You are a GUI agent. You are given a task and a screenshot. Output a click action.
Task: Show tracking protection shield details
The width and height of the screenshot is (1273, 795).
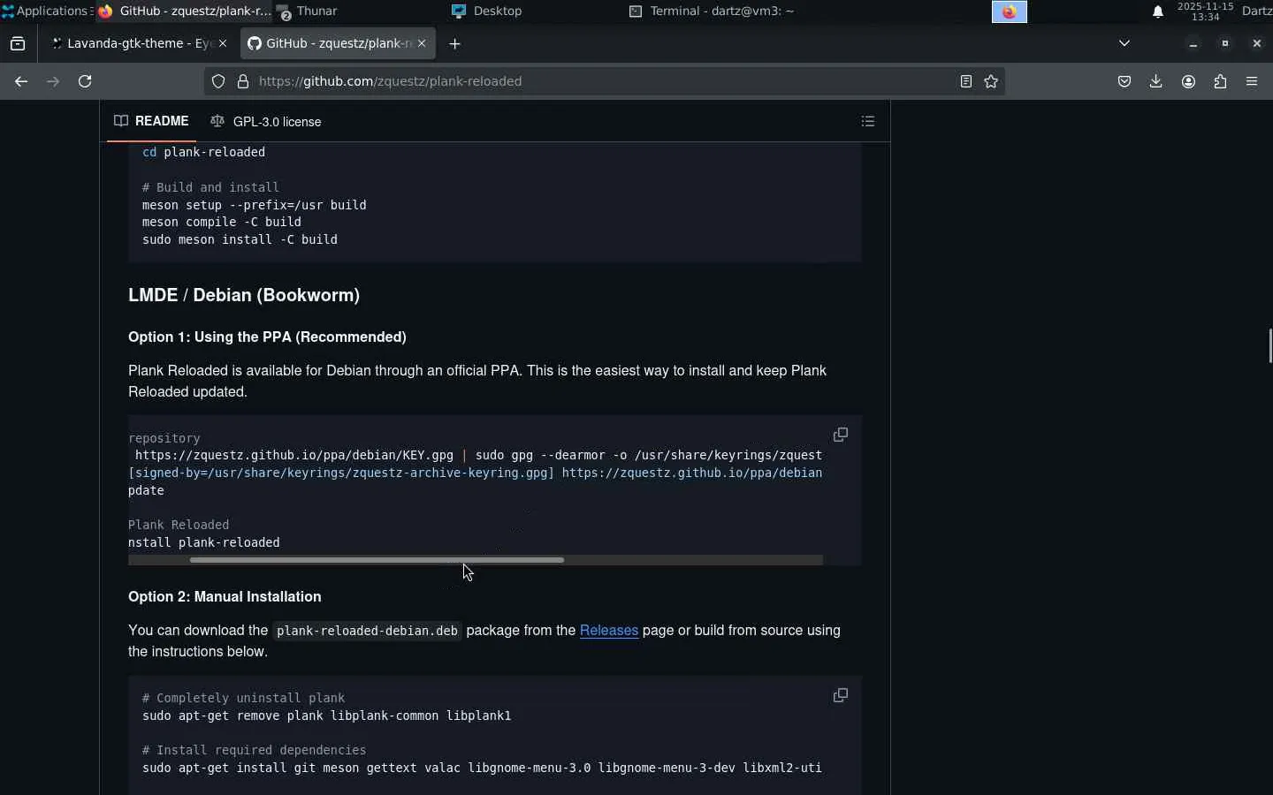[218, 81]
